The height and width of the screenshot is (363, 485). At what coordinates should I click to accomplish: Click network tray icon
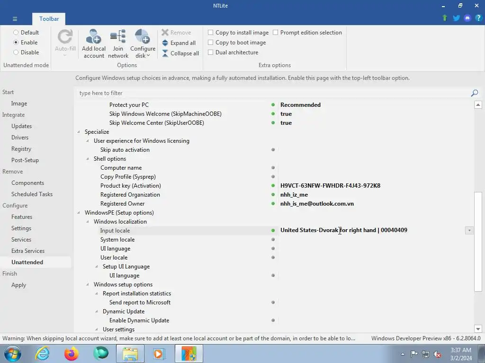click(426, 354)
